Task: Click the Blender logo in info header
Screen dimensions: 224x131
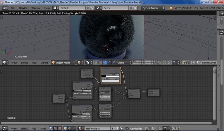Action: 171,8
